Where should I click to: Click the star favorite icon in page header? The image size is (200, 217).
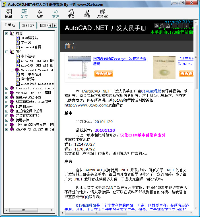162,26
